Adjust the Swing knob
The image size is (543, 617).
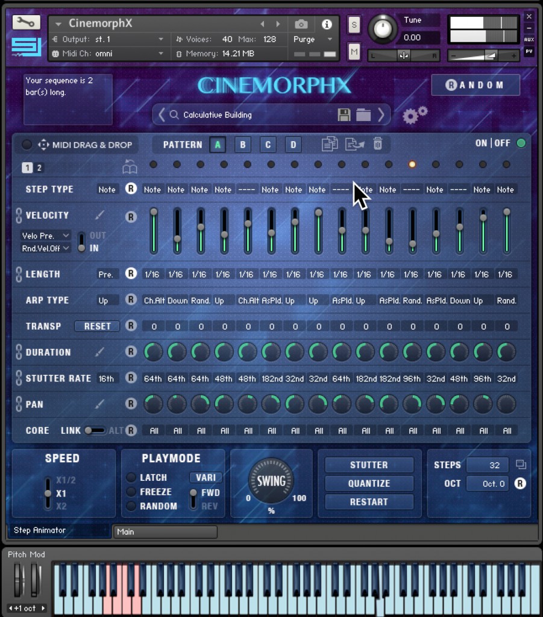pos(271,481)
